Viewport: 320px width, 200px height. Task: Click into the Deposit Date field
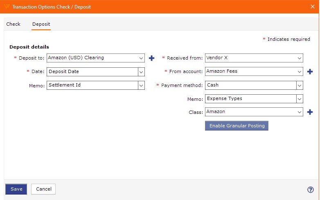92,72
